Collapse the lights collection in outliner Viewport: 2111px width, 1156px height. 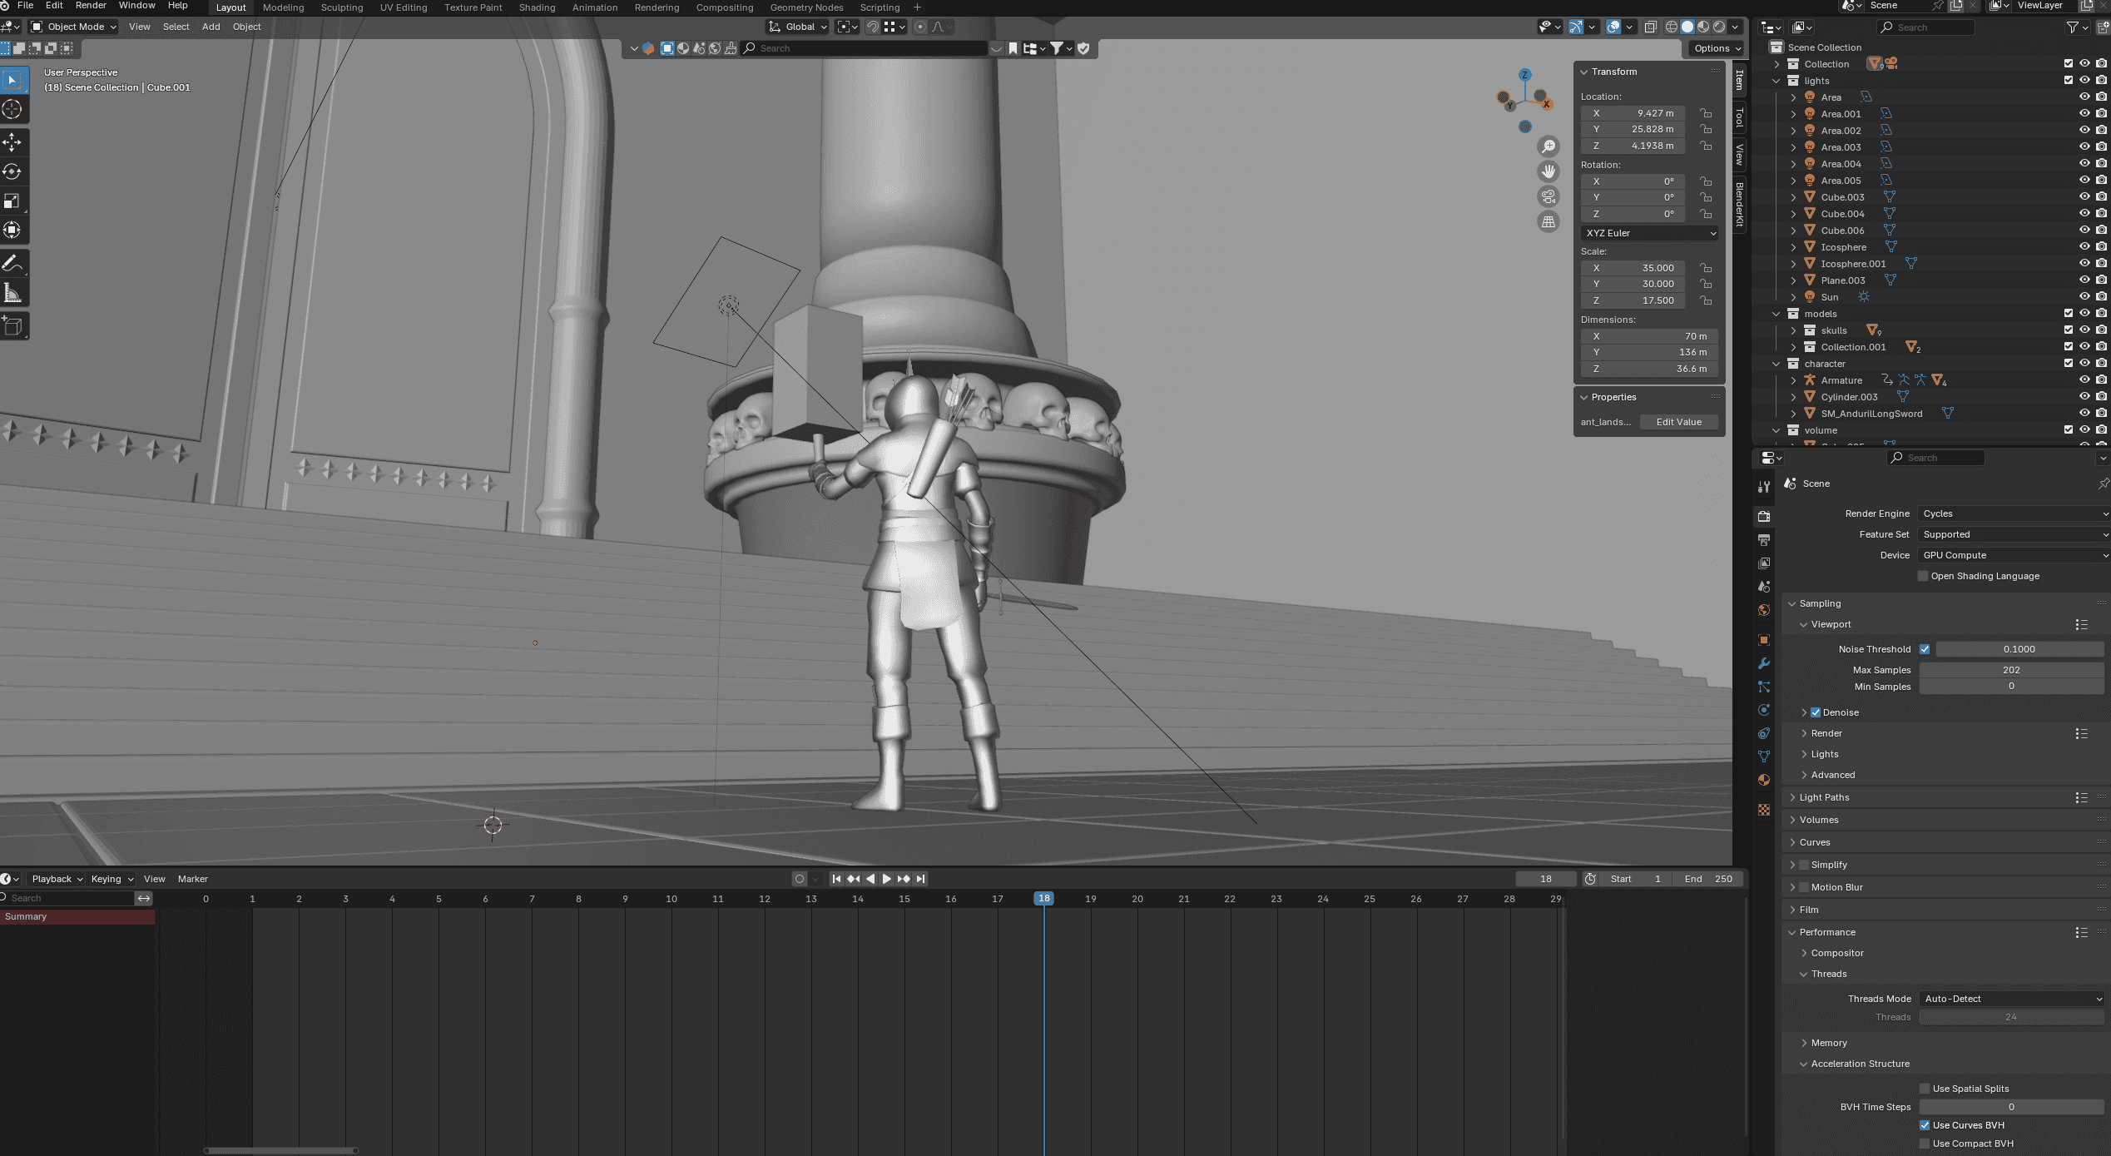[x=1776, y=81]
